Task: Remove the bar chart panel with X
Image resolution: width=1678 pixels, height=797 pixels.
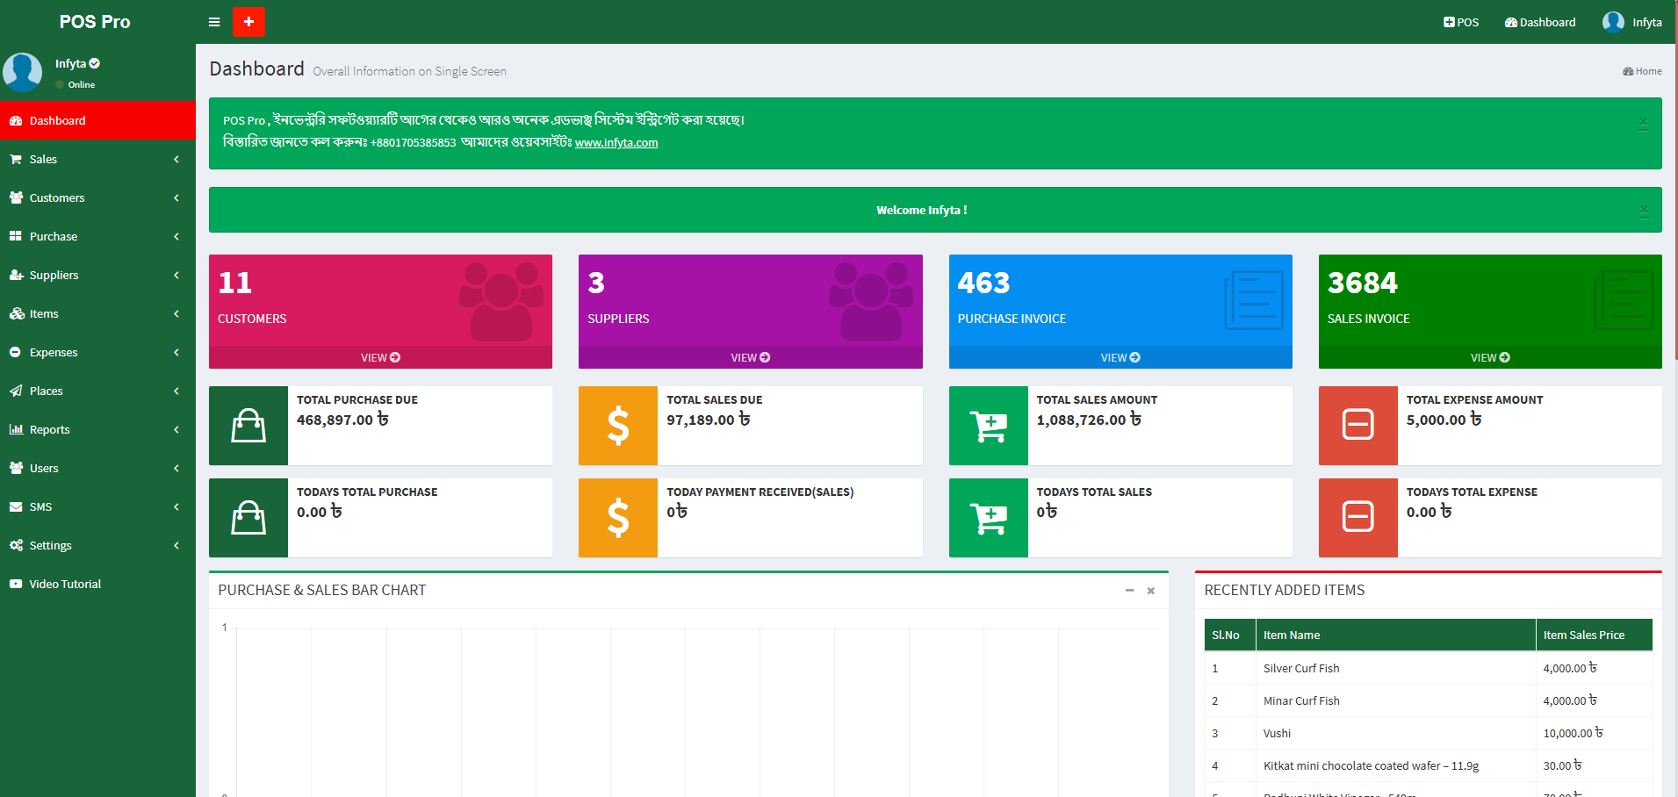Action: (x=1150, y=591)
